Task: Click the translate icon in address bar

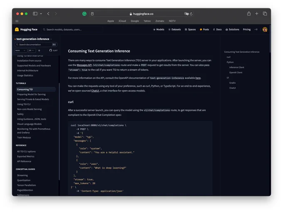Action: (186, 14)
